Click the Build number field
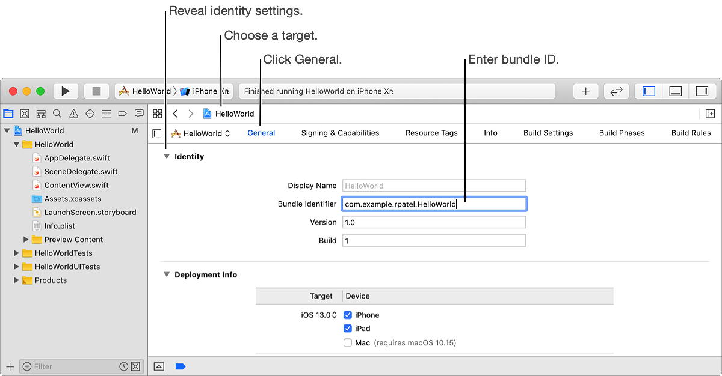This screenshot has height=376, width=722. tap(434, 241)
